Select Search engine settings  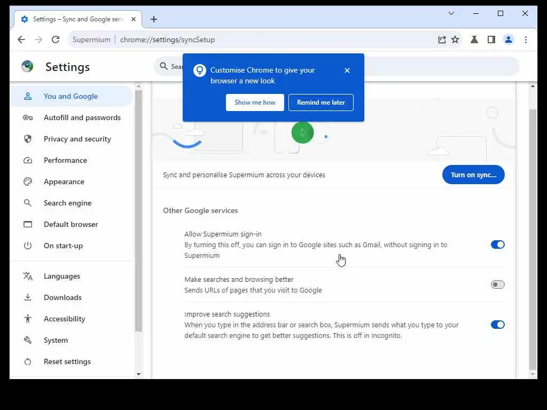[x=72, y=203]
